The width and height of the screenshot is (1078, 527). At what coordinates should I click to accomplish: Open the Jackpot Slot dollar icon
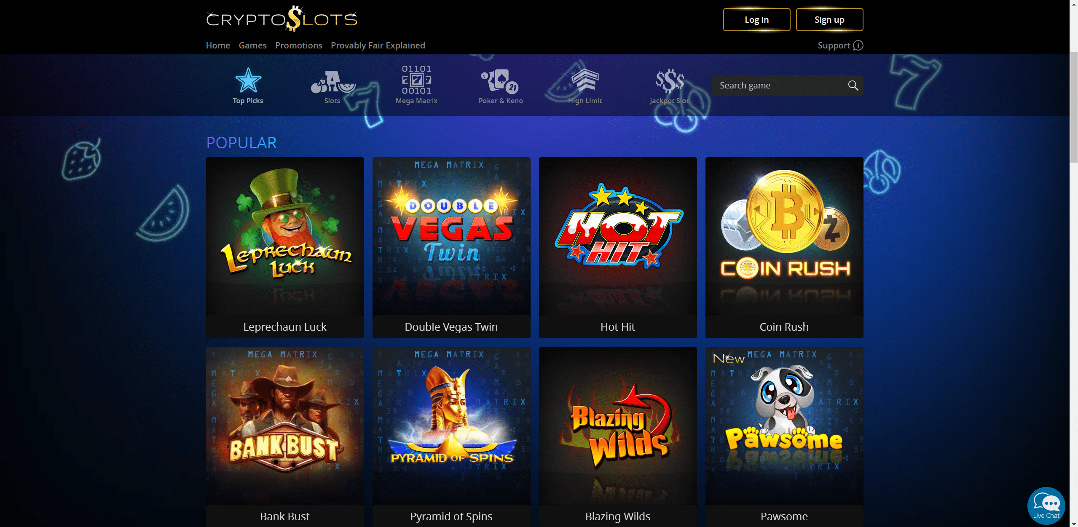(x=669, y=81)
